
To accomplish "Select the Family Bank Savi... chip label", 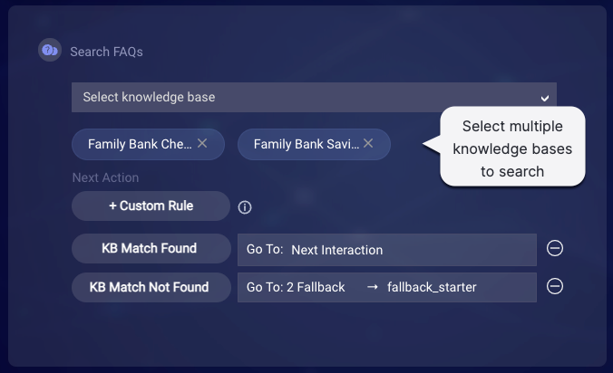I will point(306,144).
